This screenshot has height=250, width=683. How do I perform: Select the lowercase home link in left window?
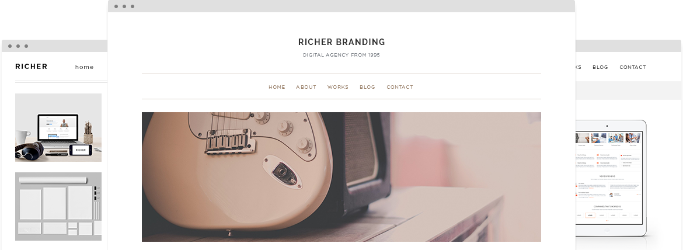(84, 67)
